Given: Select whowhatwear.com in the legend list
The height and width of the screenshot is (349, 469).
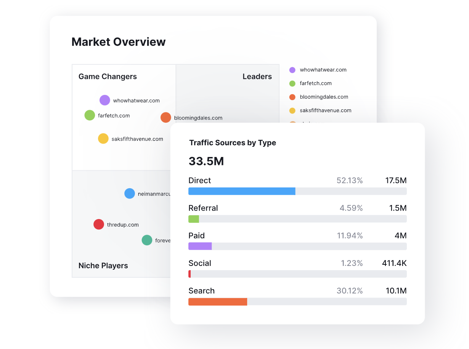Looking at the screenshot, I should 323,70.
